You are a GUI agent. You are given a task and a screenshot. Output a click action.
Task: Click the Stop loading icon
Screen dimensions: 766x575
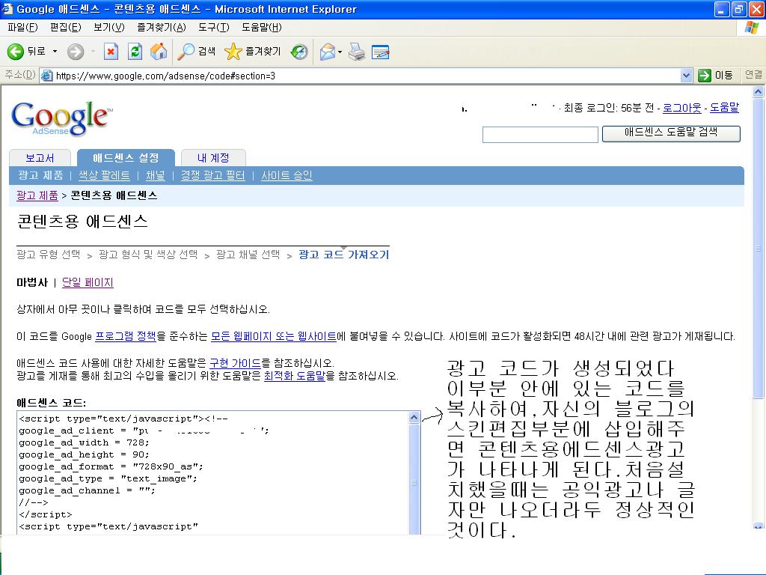[x=111, y=52]
